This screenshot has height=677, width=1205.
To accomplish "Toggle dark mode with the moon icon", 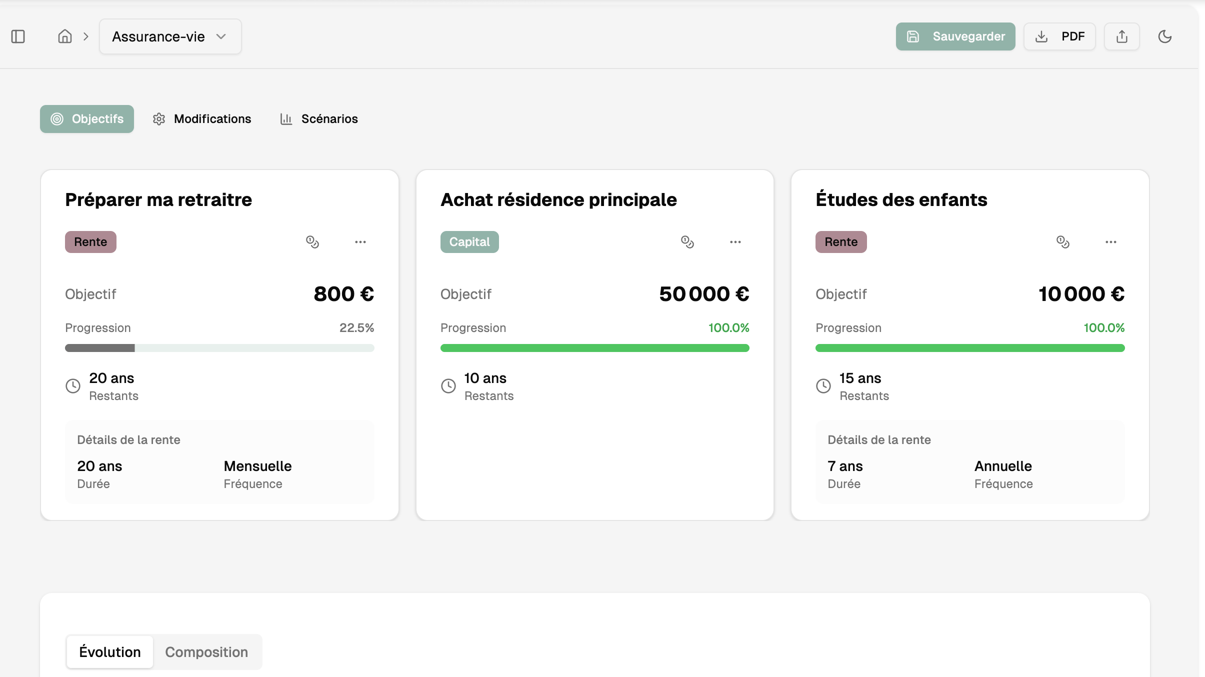I will coord(1164,36).
